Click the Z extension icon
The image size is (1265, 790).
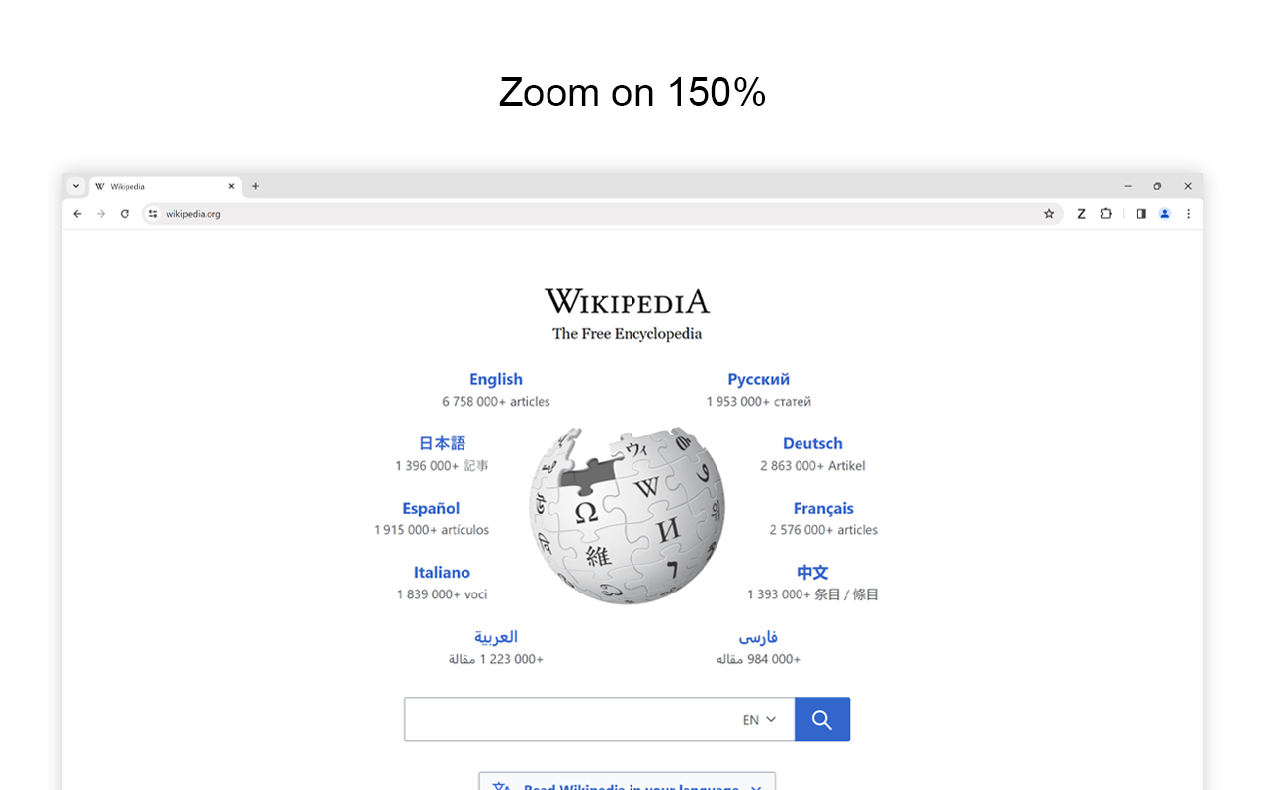point(1081,213)
